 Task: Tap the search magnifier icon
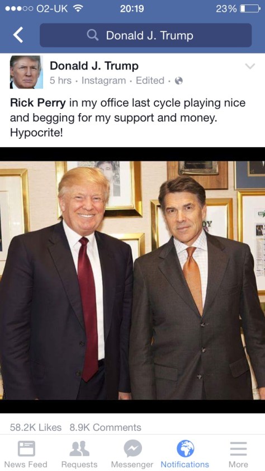point(93,35)
